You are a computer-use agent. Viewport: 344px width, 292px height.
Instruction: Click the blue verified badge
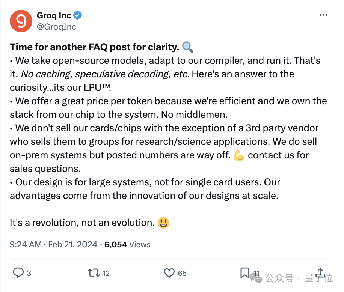click(x=77, y=15)
